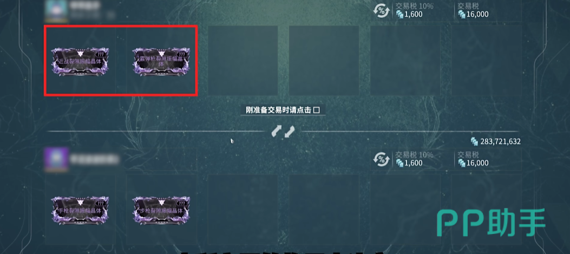Click the 刚准备交易时请点击 ready text
Viewport: 570px width, 254px height.
click(x=278, y=110)
